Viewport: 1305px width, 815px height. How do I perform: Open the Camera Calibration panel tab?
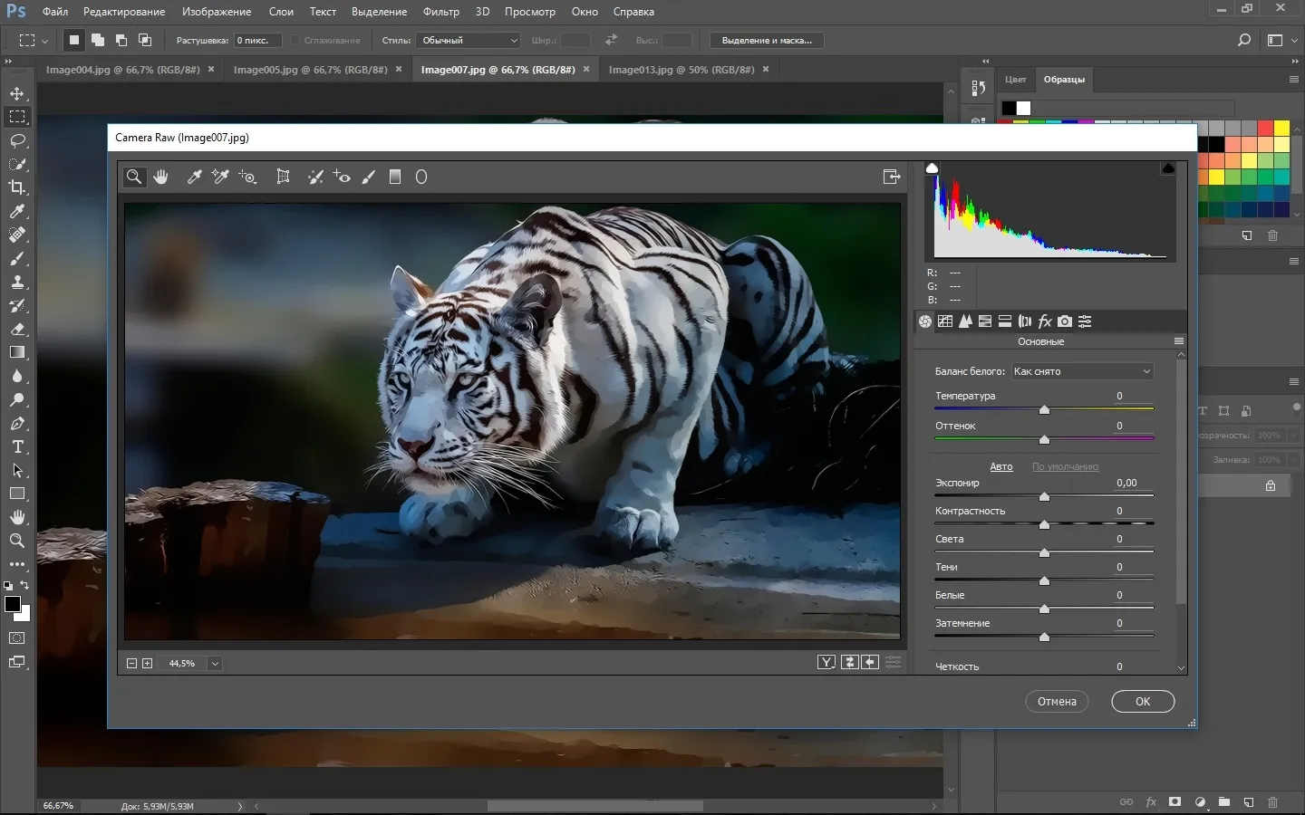(x=1065, y=321)
